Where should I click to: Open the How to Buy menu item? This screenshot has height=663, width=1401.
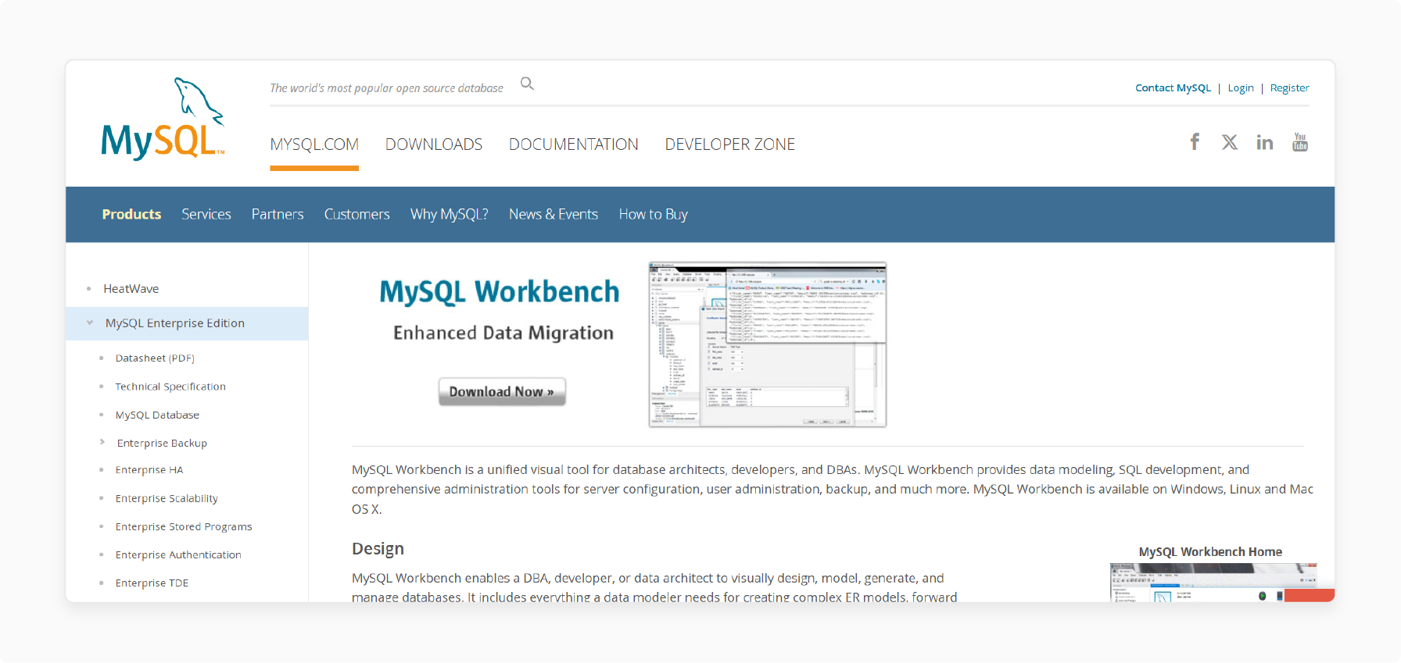click(654, 214)
